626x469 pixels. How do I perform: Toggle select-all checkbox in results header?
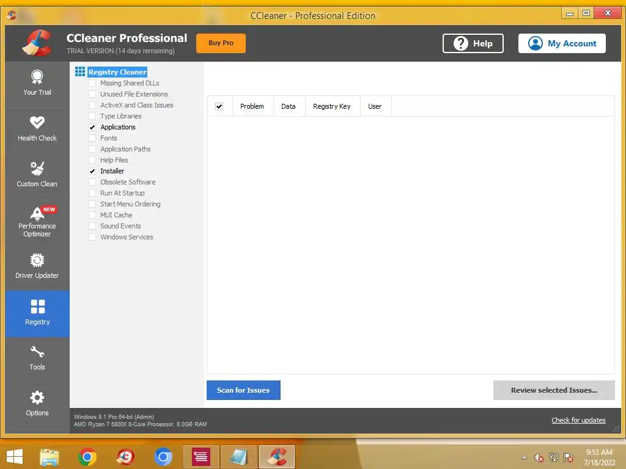(x=219, y=106)
